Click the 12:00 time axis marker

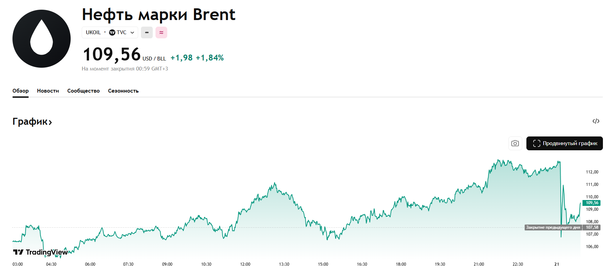(x=245, y=264)
